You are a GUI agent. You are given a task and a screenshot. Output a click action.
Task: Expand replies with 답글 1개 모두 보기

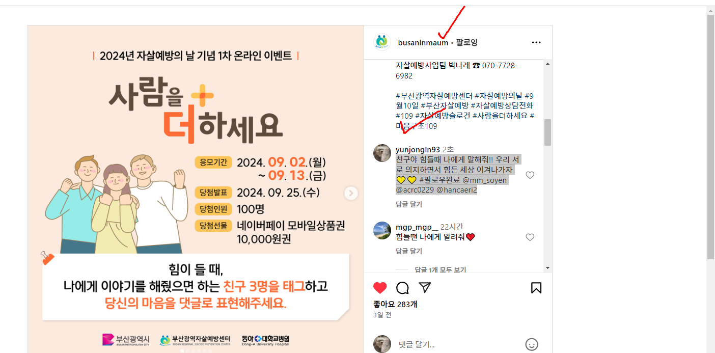441,269
